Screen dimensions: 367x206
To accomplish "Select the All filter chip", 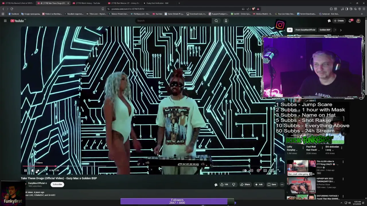I will 290,30.
